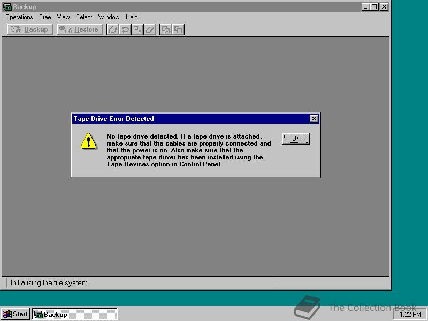Minimize the Backup window

pos(366,7)
